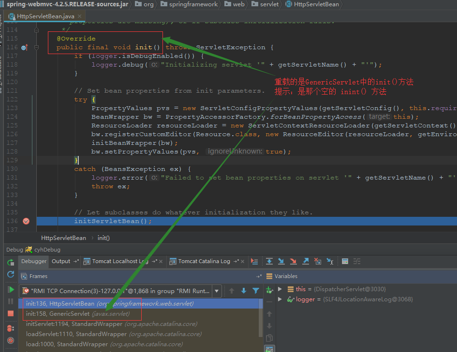This screenshot has width=457, height=352.
Task: Expand the 'this' DispatcherServlet variable
Action: pyautogui.click(x=280, y=289)
